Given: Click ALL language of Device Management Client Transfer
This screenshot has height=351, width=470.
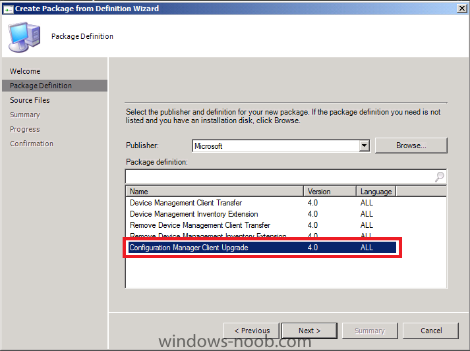Looking at the screenshot, I should (367, 203).
